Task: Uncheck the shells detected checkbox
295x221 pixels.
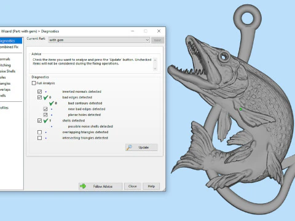Action: (39, 120)
